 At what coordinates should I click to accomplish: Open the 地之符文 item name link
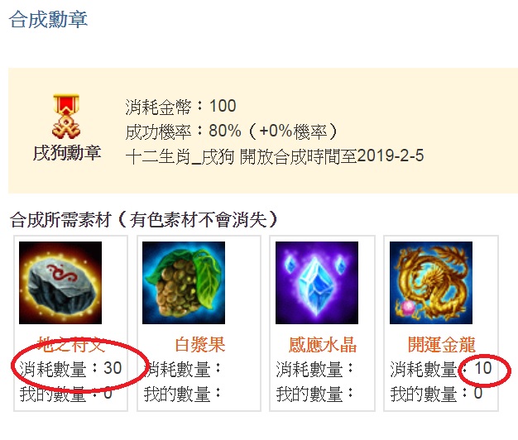tap(70, 345)
